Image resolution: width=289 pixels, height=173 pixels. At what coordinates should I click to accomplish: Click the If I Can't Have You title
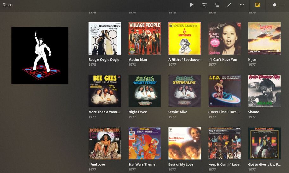click(223, 60)
